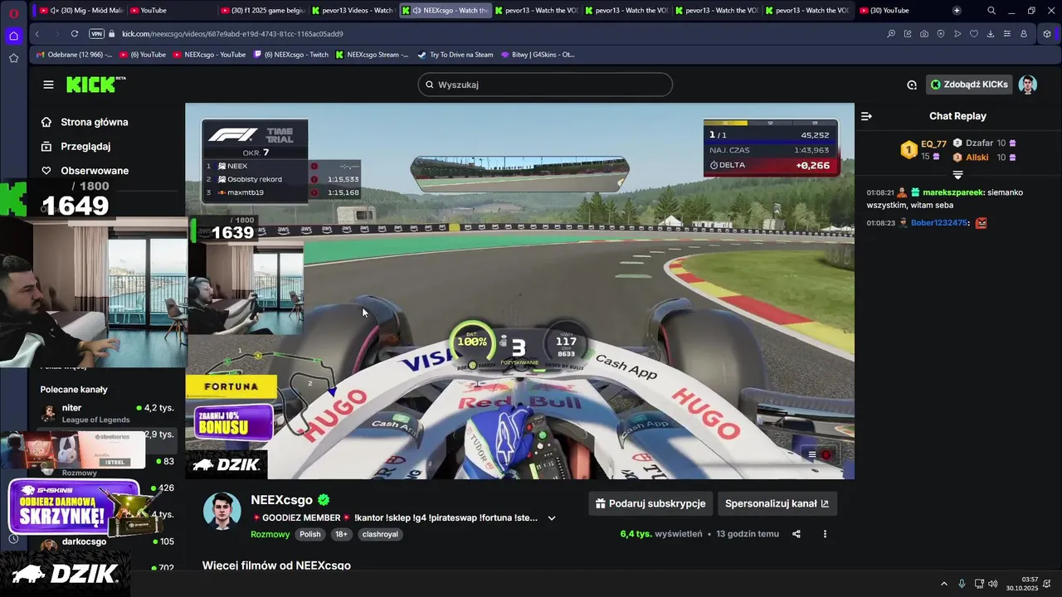Image resolution: width=1062 pixels, height=597 pixels.
Task: Open marekszpareek's profile in chat
Action: (x=952, y=192)
